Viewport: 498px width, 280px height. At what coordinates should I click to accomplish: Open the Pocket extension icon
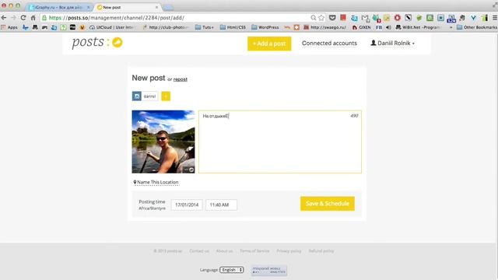(x=332, y=18)
